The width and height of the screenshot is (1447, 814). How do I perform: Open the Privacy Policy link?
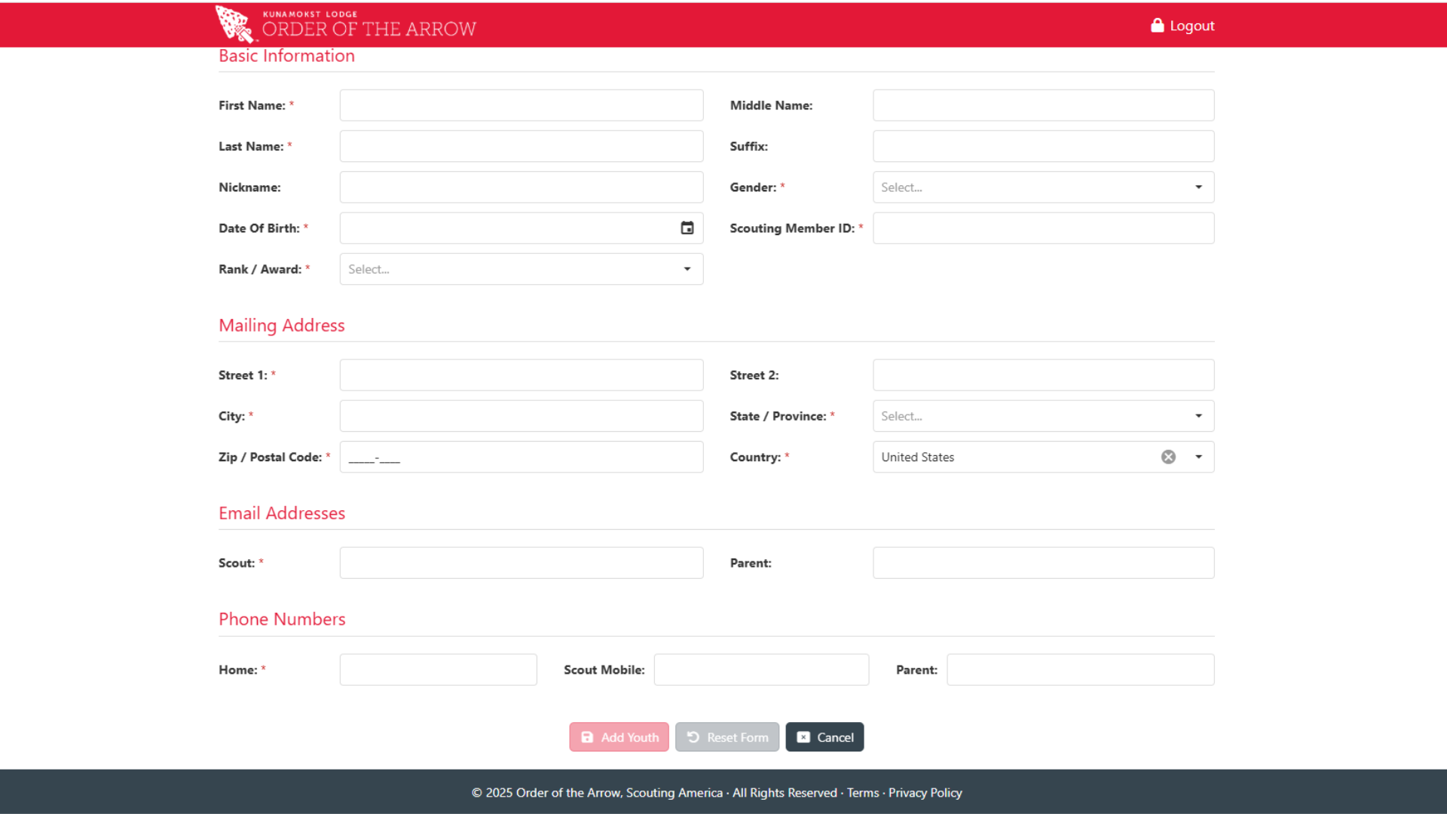[x=925, y=793]
